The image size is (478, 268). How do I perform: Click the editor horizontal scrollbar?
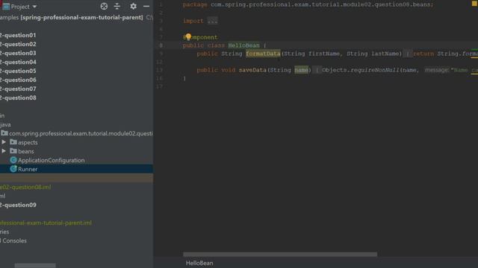point(280,254)
